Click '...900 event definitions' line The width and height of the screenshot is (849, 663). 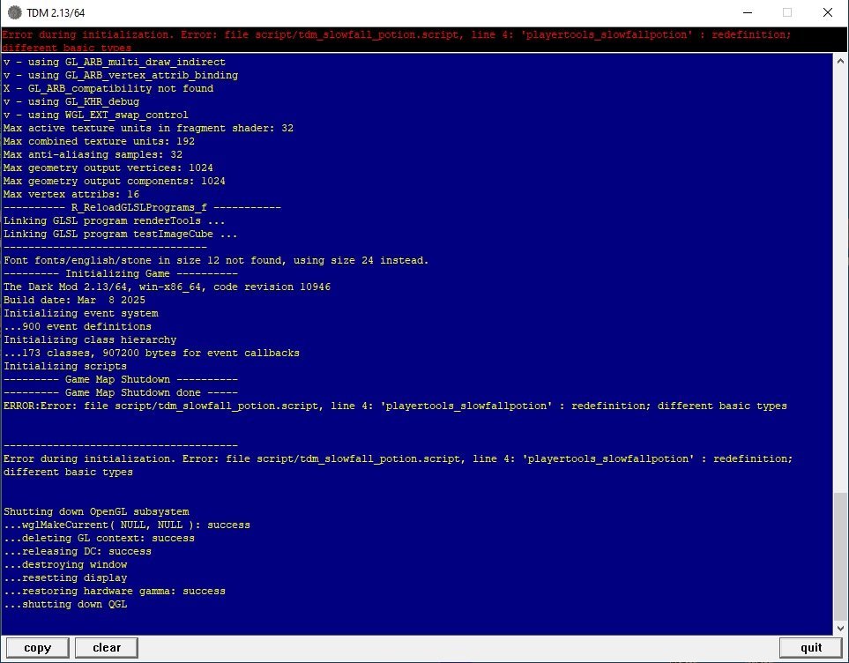[78, 326]
